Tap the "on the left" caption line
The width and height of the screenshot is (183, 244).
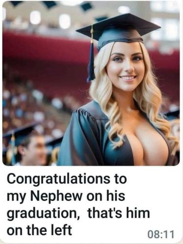(x=40, y=230)
